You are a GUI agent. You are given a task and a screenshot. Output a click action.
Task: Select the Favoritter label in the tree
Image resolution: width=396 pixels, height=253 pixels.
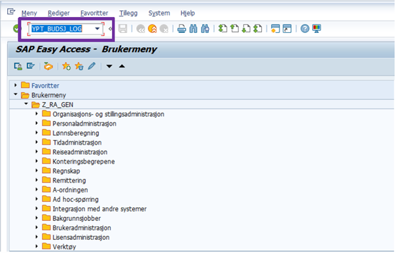(45, 86)
